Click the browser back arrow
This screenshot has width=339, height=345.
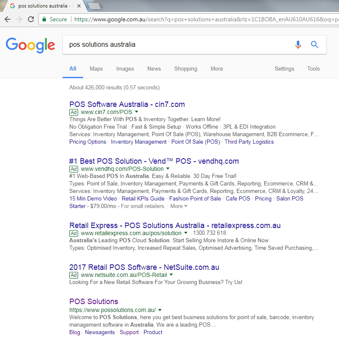(8, 19)
